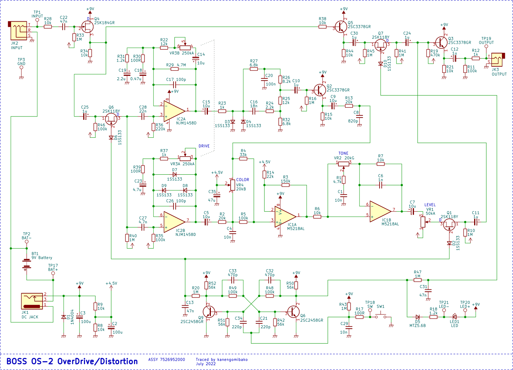
Task: Click the VR4 20kB COLOR potentiometer
Action: [x=232, y=185]
